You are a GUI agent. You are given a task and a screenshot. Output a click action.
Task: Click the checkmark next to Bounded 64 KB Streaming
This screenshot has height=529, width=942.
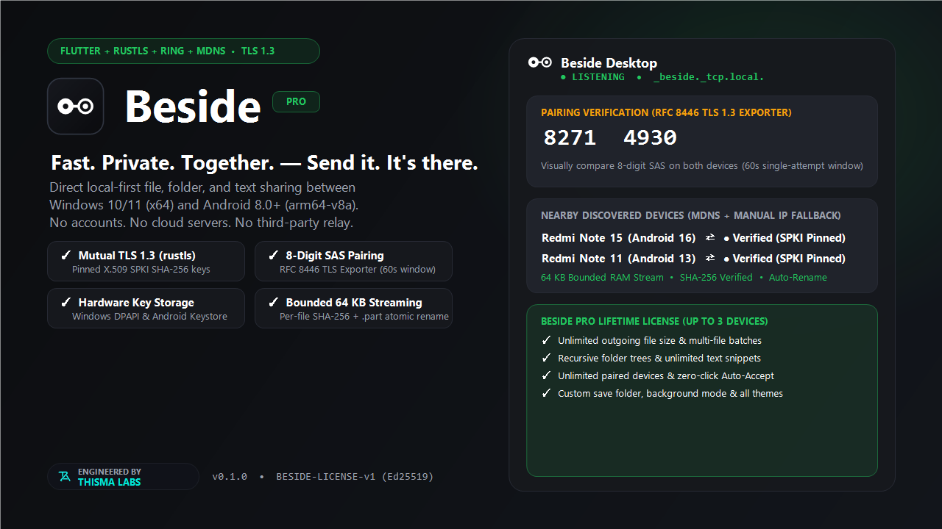[273, 303]
